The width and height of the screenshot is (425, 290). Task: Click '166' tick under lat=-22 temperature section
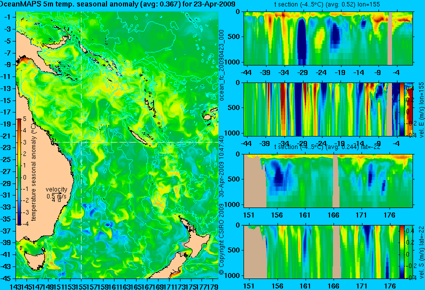333,215
